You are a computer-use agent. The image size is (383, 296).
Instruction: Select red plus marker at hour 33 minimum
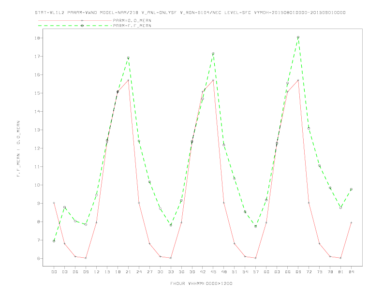click(x=171, y=258)
